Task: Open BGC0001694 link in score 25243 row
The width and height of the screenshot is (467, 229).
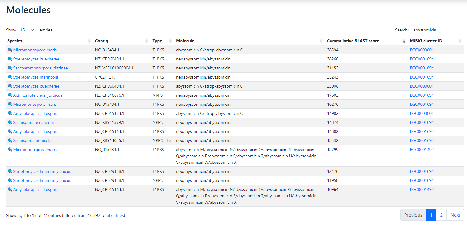Action: tap(422, 77)
